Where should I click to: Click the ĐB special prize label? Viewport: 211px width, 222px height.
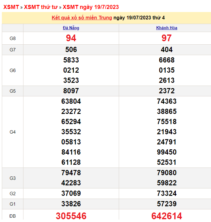[x=13, y=216]
